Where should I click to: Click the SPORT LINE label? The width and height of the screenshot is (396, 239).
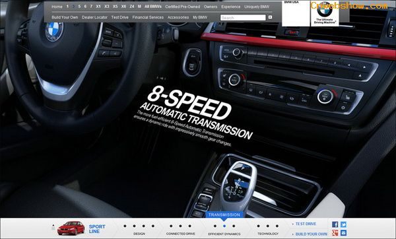click(97, 229)
